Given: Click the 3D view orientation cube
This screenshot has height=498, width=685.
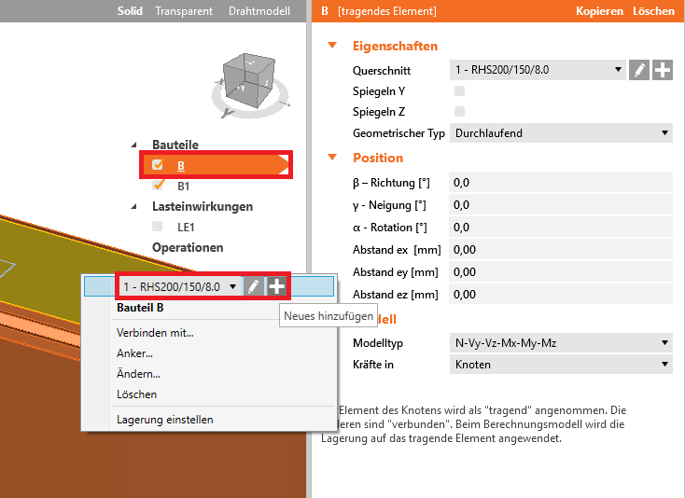Looking at the screenshot, I should (x=249, y=83).
